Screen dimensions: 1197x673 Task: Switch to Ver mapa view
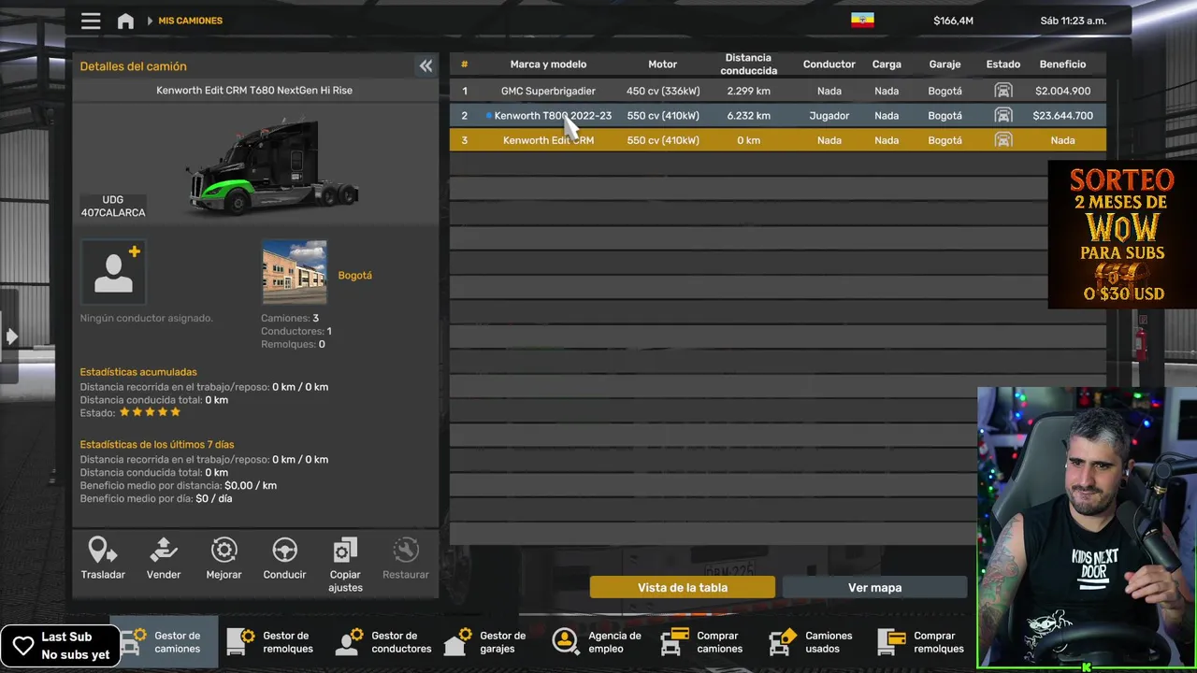[874, 587]
